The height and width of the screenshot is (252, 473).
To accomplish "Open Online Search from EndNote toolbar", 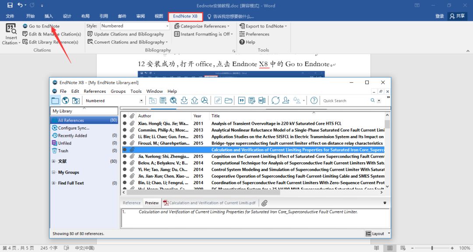I will [173, 100].
